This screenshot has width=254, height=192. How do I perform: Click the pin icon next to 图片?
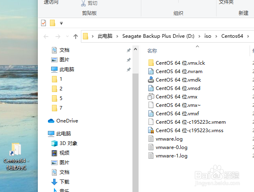tap(129, 60)
